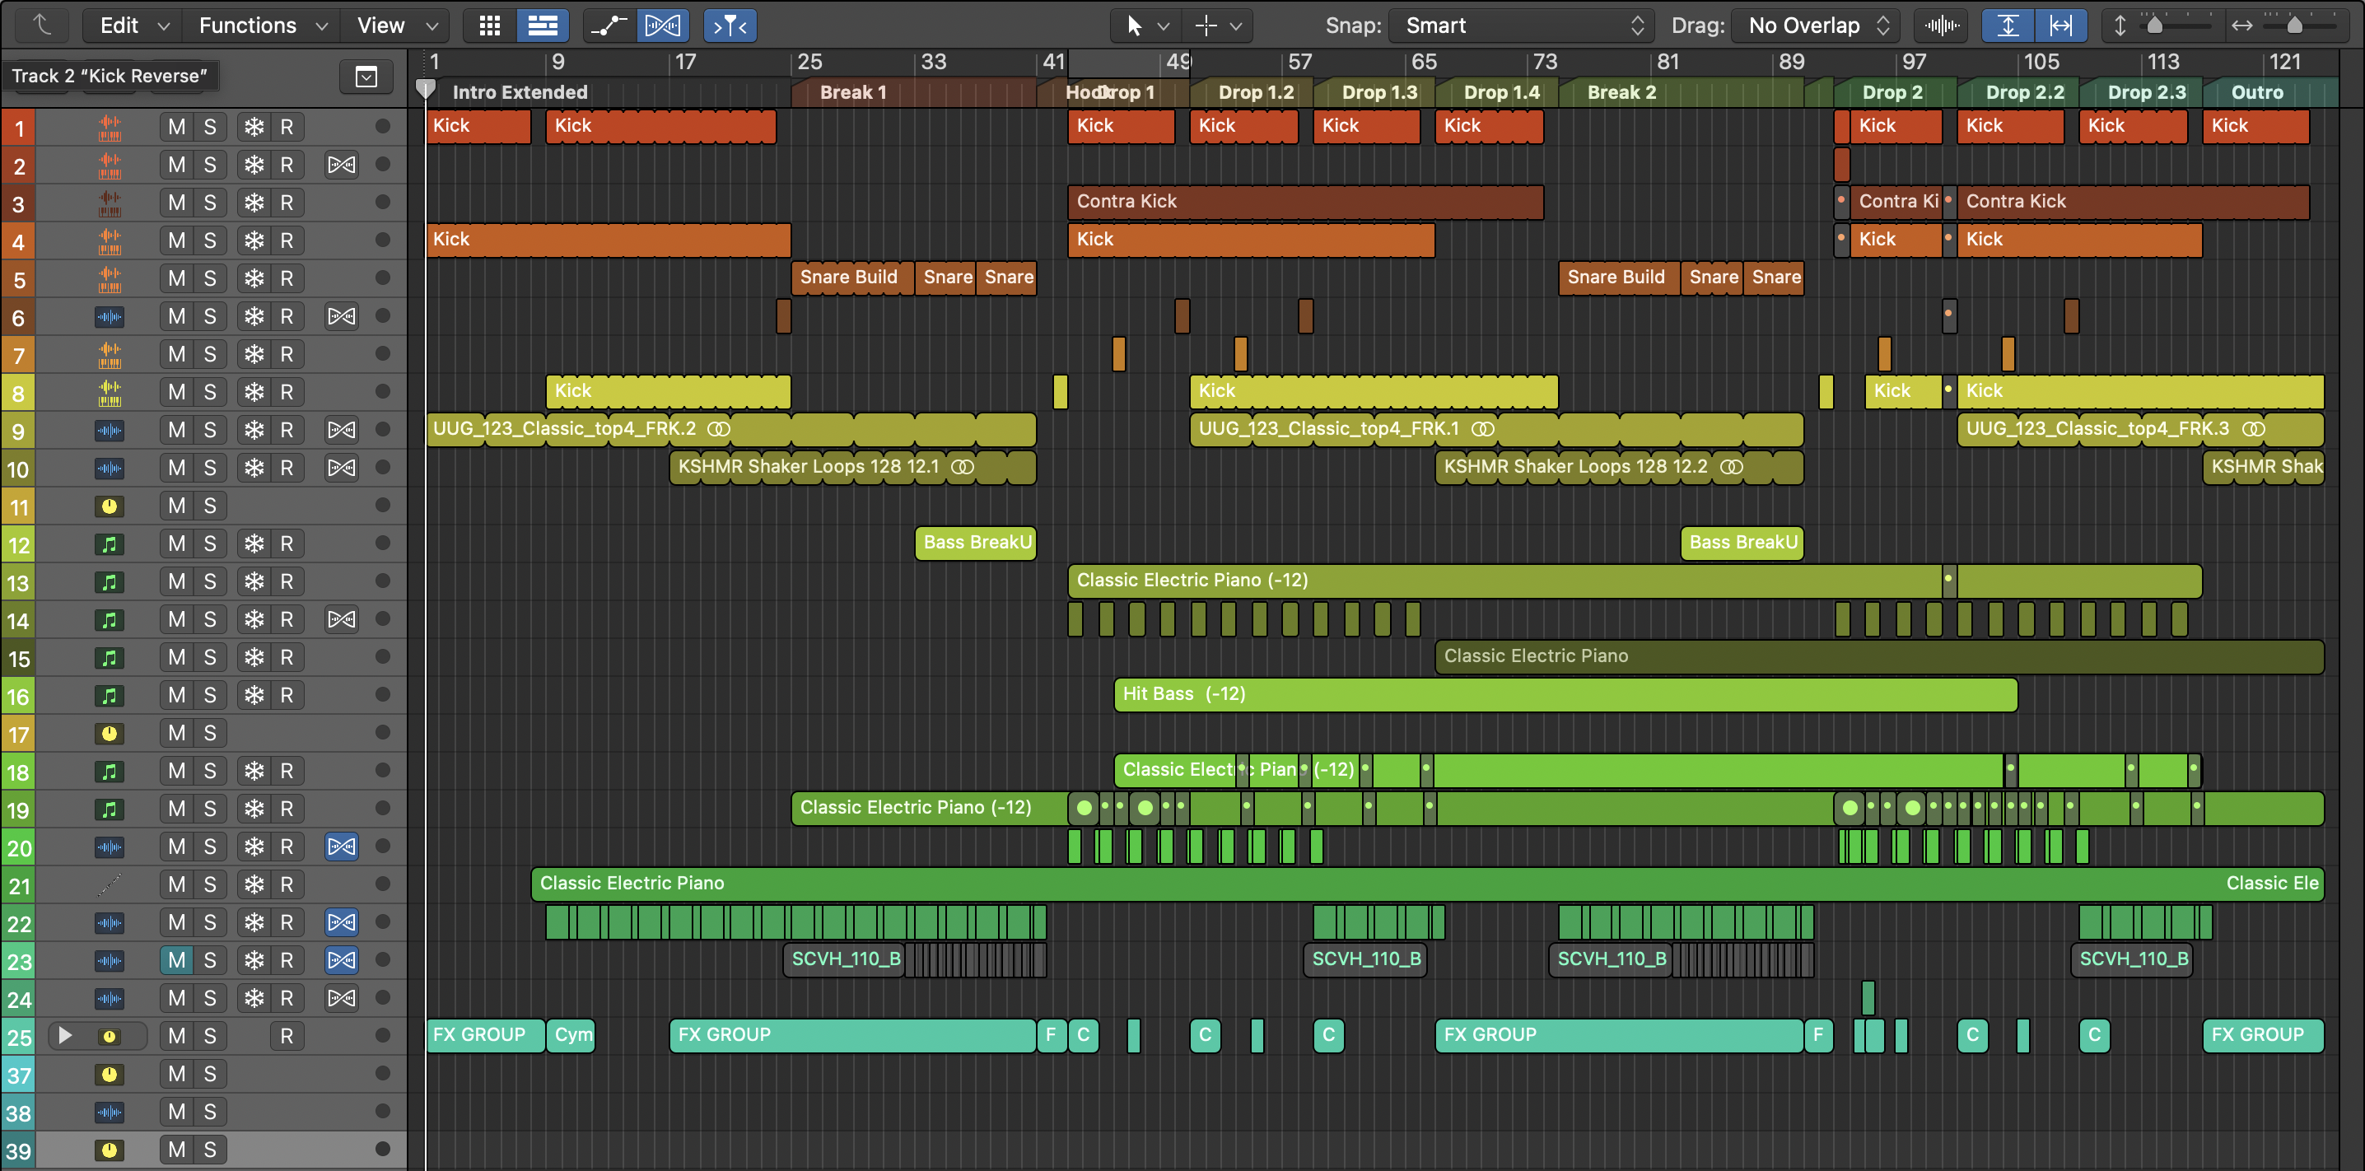
Task: Select the first Snare Build region
Action: tap(851, 278)
